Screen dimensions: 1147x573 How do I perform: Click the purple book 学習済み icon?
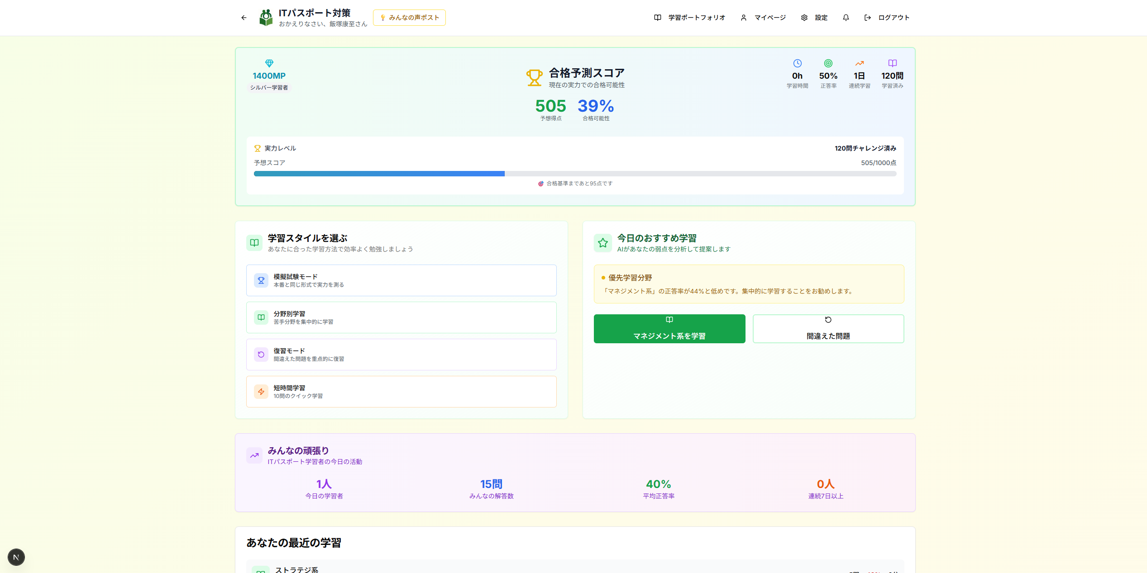(892, 63)
